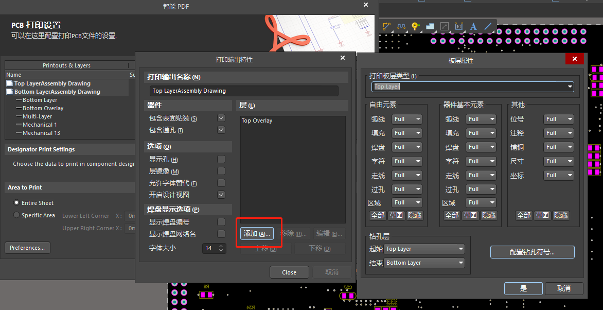Click page icon beside Top LayerAssembly Drawing
This screenshot has height=310, width=603.
tap(10, 83)
